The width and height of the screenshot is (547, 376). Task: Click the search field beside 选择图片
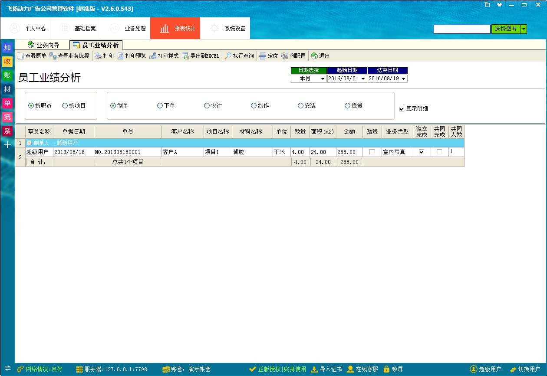point(461,29)
